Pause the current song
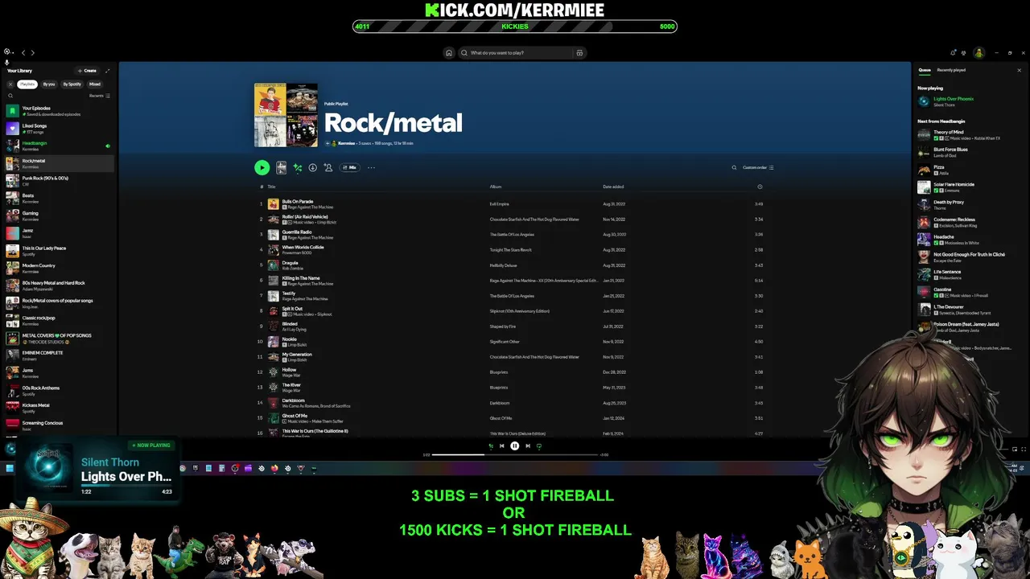The height and width of the screenshot is (579, 1030). pyautogui.click(x=515, y=446)
